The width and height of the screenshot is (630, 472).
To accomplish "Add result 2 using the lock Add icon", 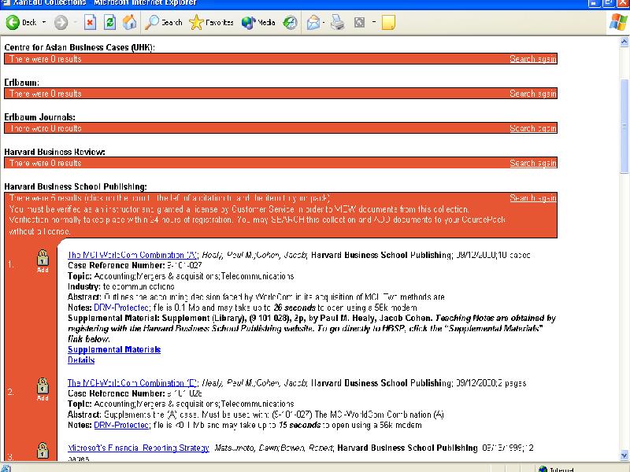I will (43, 389).
